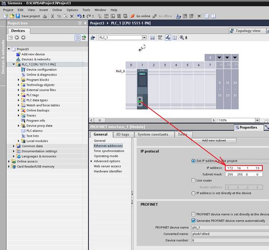Switch to the IO tags tab

[123, 134]
